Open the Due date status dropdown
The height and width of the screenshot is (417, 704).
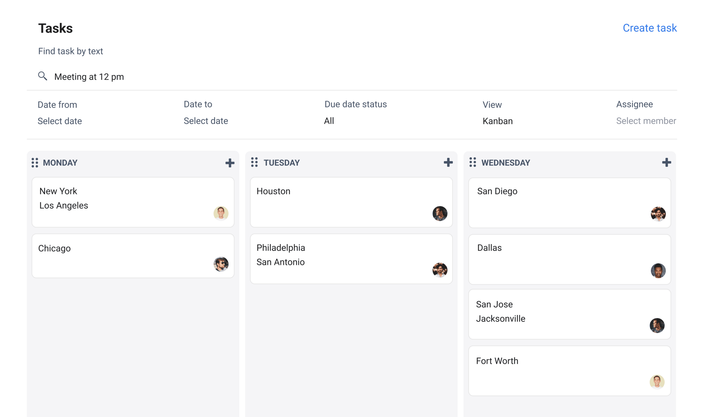[329, 121]
